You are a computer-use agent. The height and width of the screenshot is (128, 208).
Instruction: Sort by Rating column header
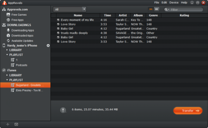[184, 15]
